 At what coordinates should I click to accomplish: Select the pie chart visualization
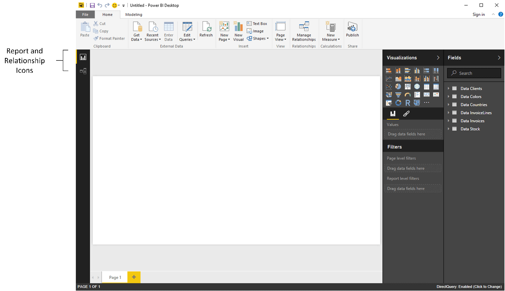(x=398, y=87)
